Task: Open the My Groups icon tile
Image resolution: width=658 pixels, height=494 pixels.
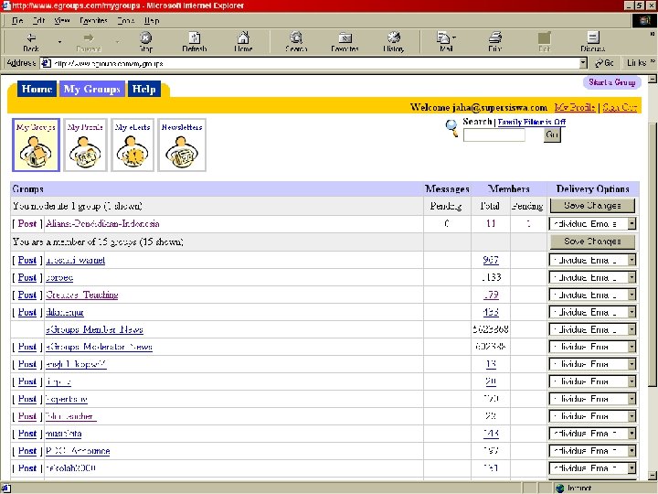Action: click(x=36, y=145)
